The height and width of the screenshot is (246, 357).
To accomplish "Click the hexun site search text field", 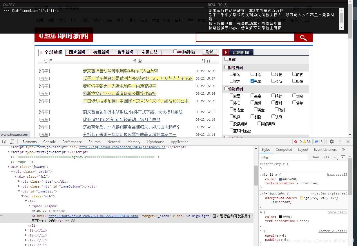I will [245, 37].
